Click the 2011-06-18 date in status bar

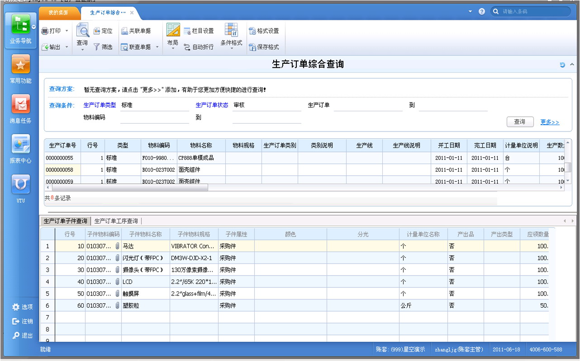click(x=506, y=350)
